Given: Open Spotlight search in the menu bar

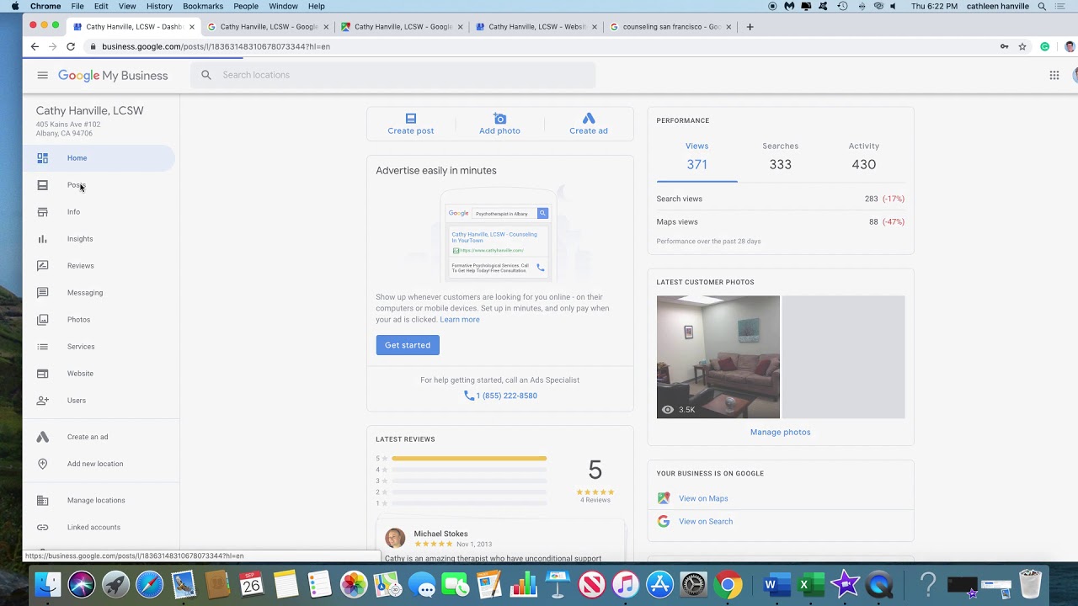Looking at the screenshot, I should [x=1042, y=6].
